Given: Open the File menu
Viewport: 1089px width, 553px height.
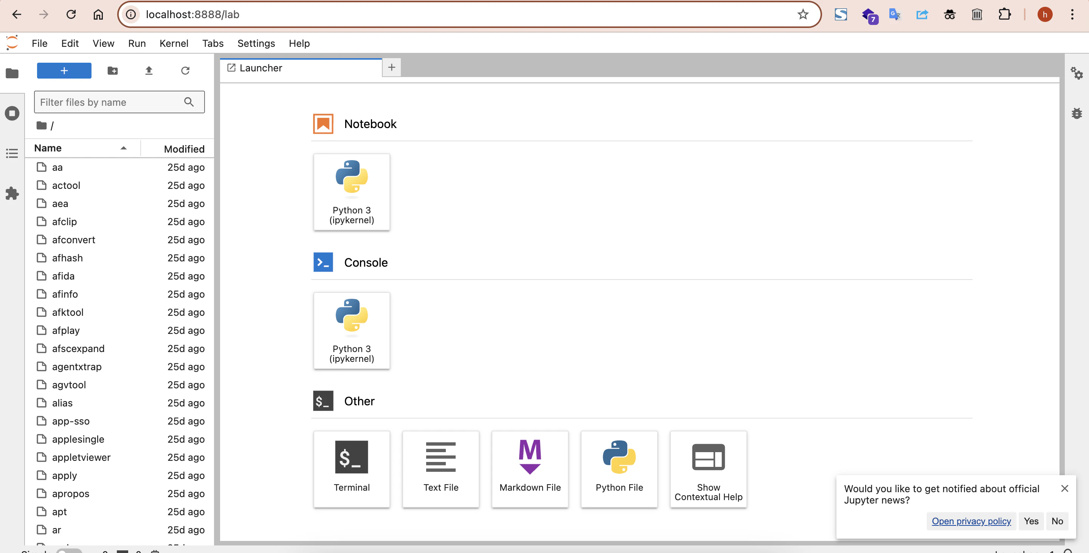Looking at the screenshot, I should pos(39,43).
